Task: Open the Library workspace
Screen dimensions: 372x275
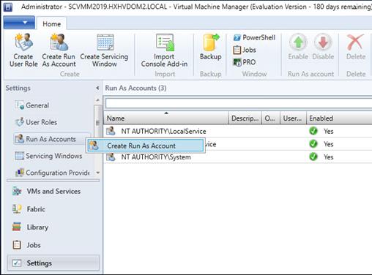Action: [x=53, y=227]
